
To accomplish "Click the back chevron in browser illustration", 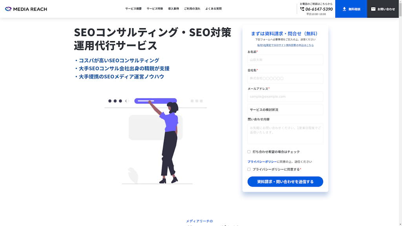I will (x=126, y=101).
